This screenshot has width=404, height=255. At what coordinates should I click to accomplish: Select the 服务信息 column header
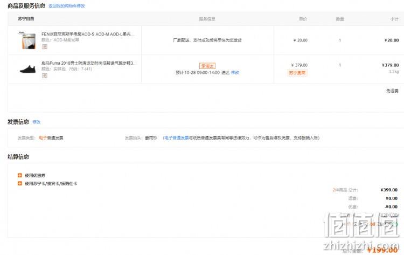pos(207,19)
